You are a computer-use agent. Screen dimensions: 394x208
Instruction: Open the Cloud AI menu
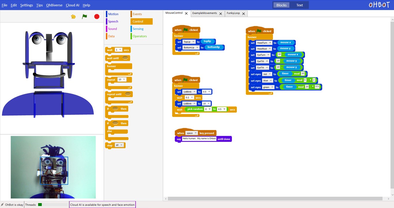[x=72, y=5]
